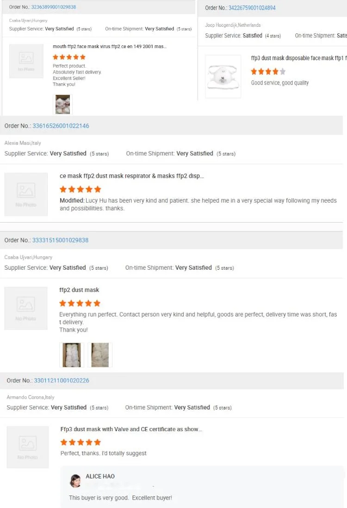The height and width of the screenshot is (508, 347).
Task: Click the ffp3 dust mask product image
Action: (223, 76)
